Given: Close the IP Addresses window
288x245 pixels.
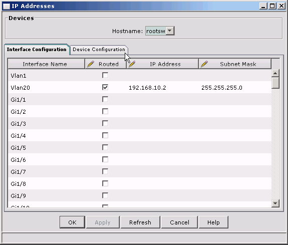Looking at the screenshot, I should [x=281, y=6].
